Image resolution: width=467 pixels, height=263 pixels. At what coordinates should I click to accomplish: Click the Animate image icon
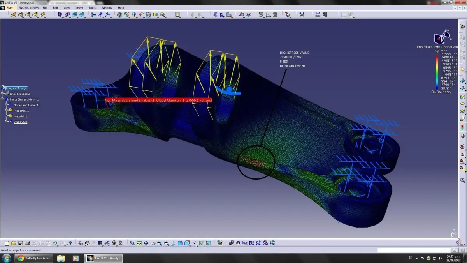pos(231,243)
